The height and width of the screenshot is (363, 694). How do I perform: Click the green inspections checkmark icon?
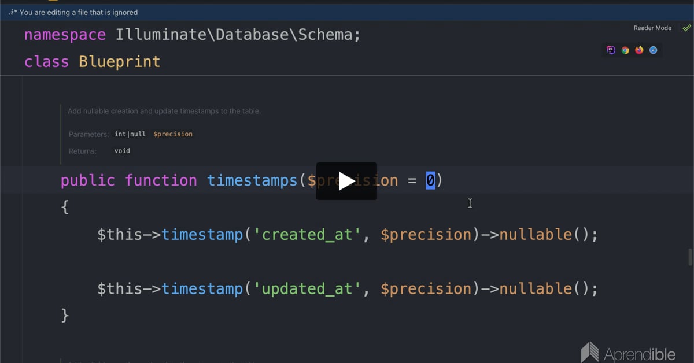point(686,28)
